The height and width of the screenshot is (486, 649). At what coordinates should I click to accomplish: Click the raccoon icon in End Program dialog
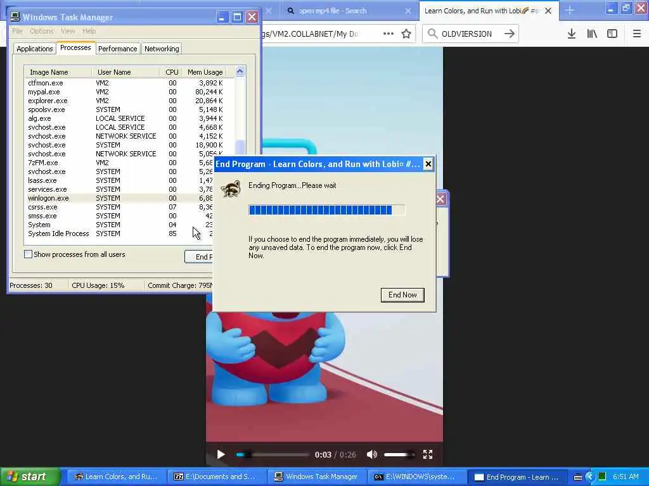click(231, 189)
